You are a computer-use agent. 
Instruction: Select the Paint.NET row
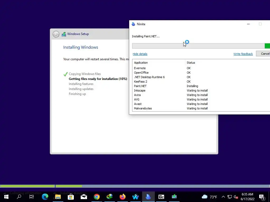click(x=201, y=86)
